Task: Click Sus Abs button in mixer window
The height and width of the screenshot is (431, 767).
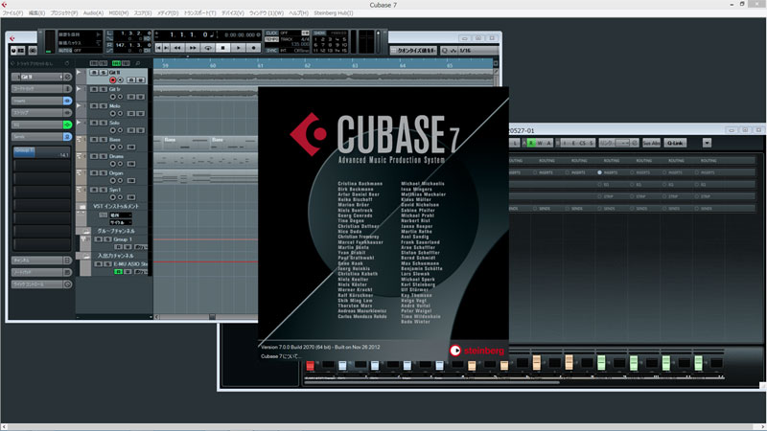Action: coord(652,143)
